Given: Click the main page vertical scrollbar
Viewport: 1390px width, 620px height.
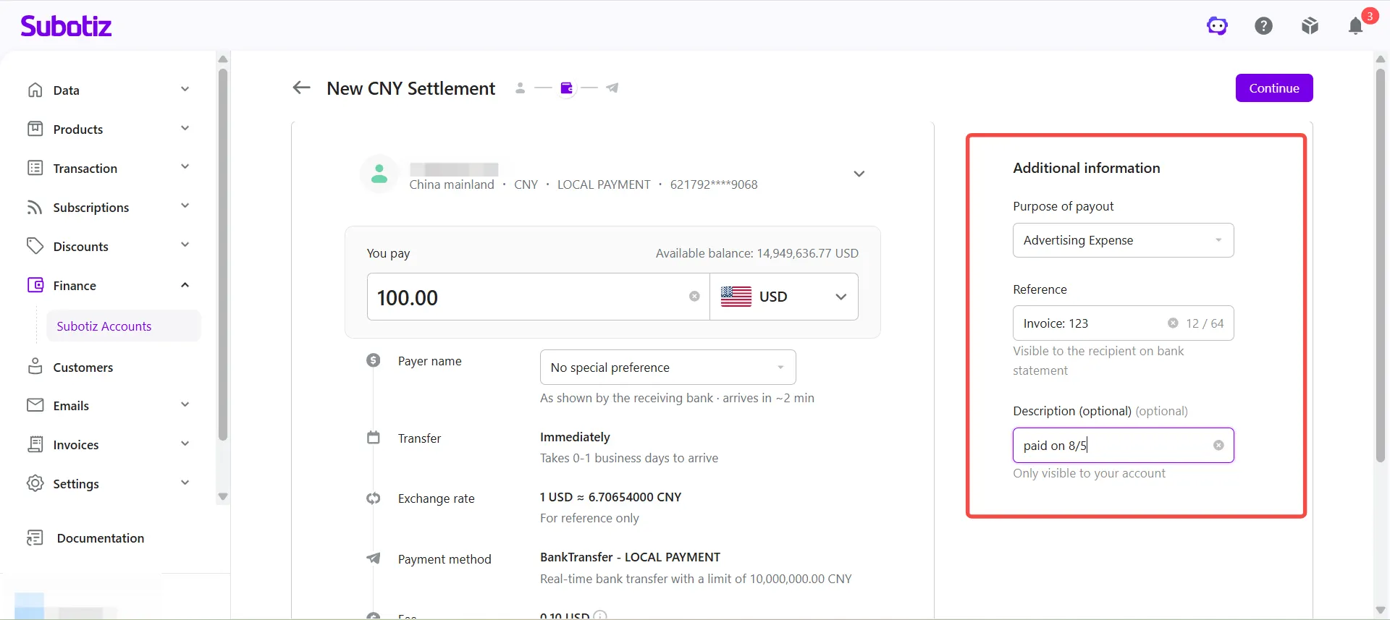Looking at the screenshot, I should (1380, 266).
